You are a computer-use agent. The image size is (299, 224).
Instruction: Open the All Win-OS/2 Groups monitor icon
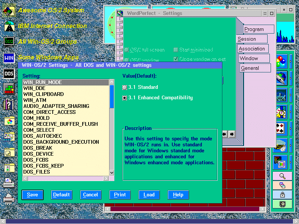tap(9, 42)
